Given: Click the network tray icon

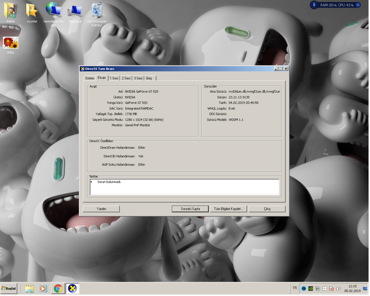Looking at the screenshot, I should pos(318,289).
